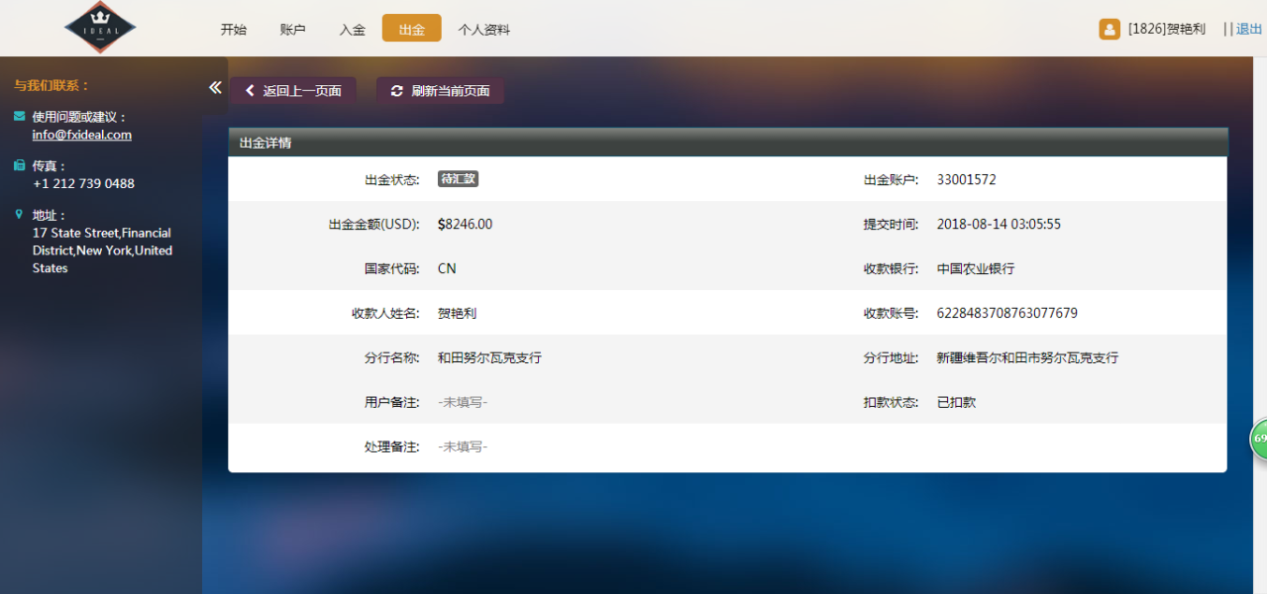Go to the 入金 deposit page
This screenshot has width=1267, height=594.
(353, 30)
